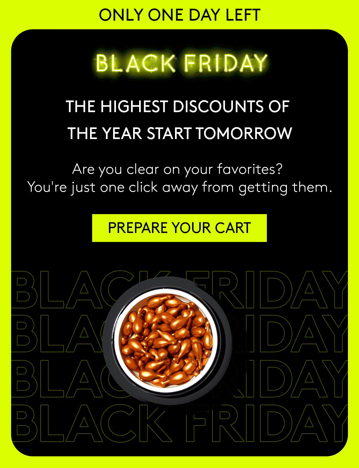Select the neon word BLACK in logo
The height and width of the screenshot is (468, 359).
point(136,63)
